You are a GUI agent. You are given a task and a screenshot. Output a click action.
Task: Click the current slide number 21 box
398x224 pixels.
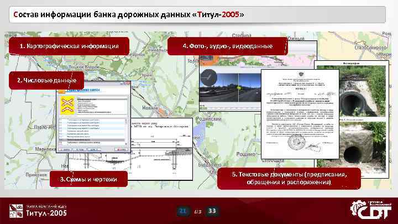183,211
